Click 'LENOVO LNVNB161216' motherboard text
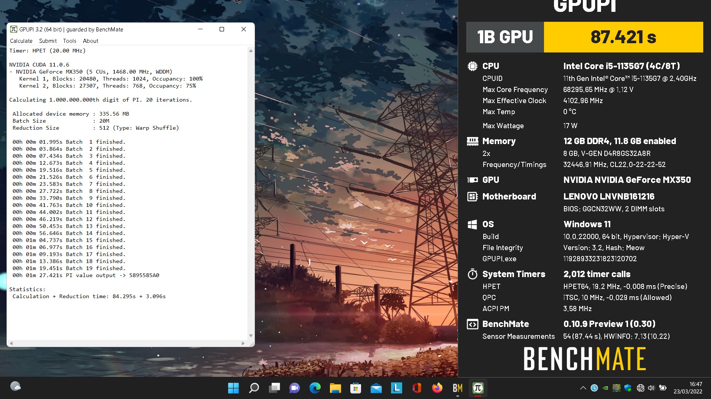The width and height of the screenshot is (711, 399). (609, 197)
